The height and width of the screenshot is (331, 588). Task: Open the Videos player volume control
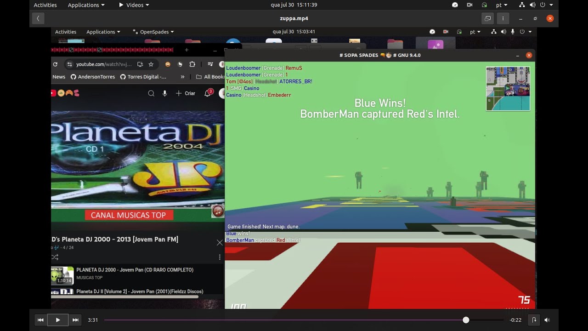[547, 320]
